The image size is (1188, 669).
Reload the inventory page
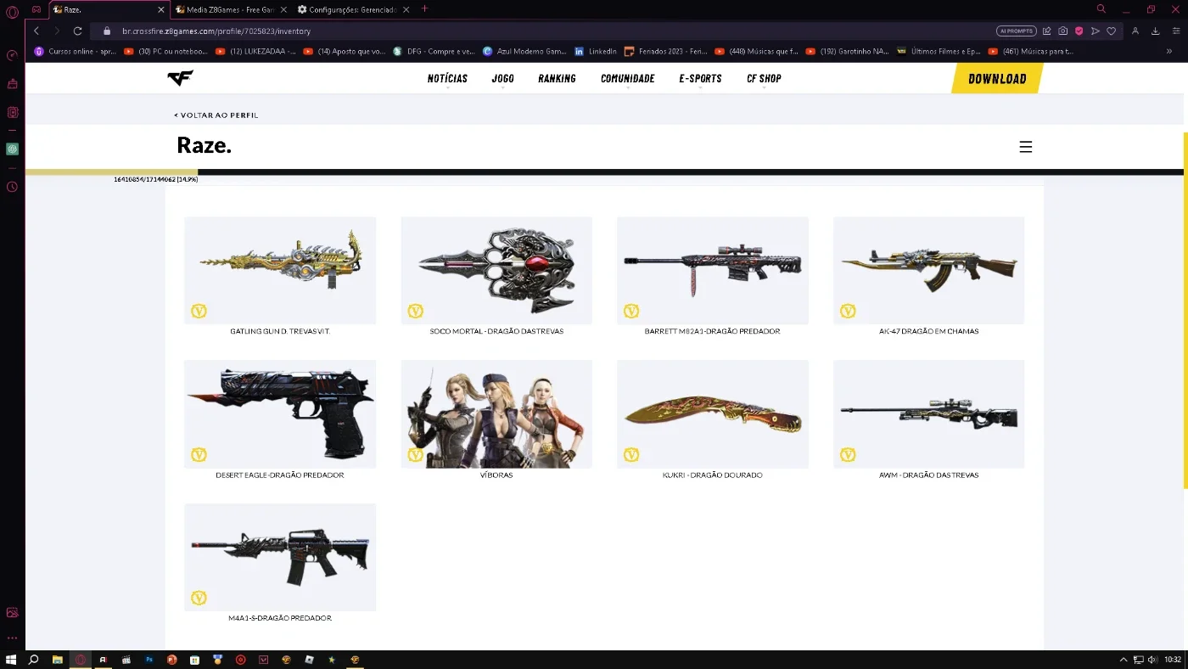coord(77,31)
